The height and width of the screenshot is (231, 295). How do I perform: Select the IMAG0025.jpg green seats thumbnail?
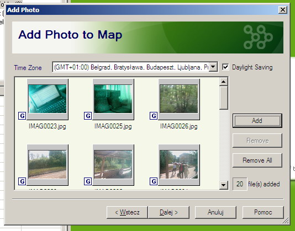coord(113,99)
